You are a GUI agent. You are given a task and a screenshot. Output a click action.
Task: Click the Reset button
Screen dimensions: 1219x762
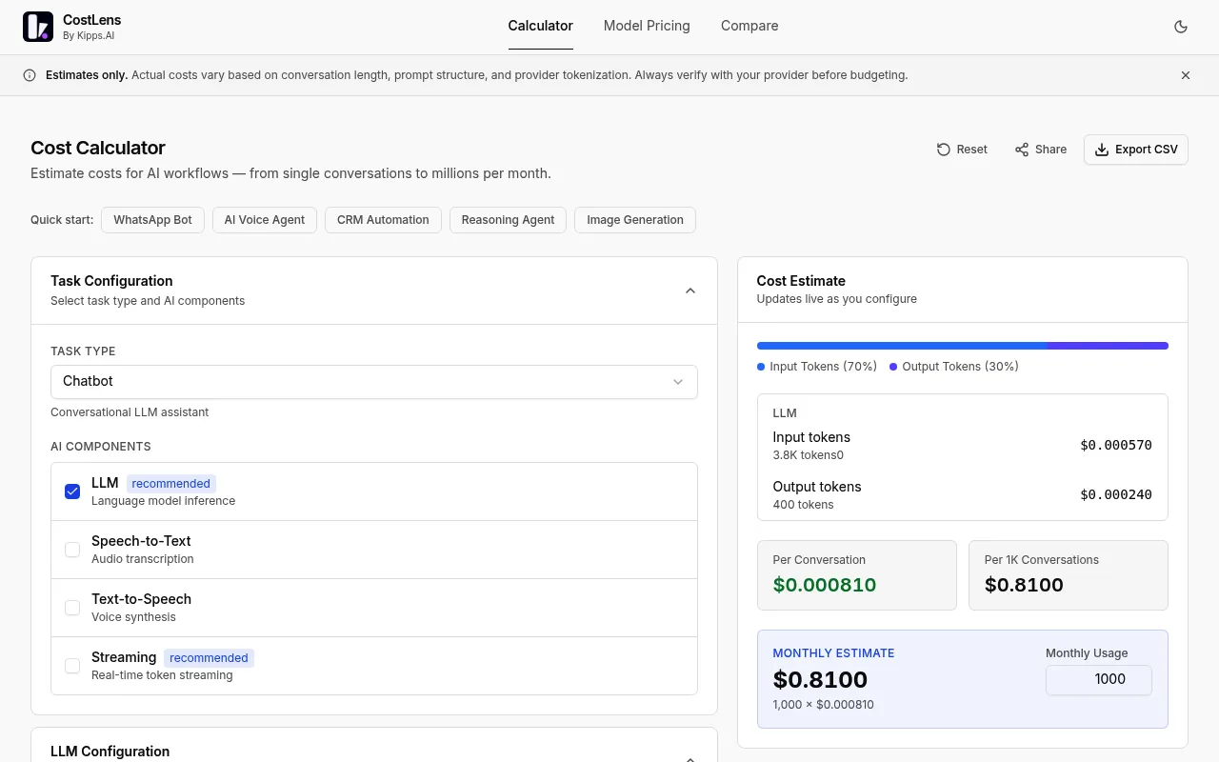click(x=962, y=150)
